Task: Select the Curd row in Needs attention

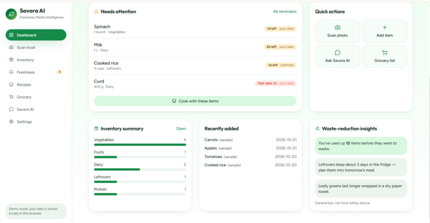Action: click(195, 84)
